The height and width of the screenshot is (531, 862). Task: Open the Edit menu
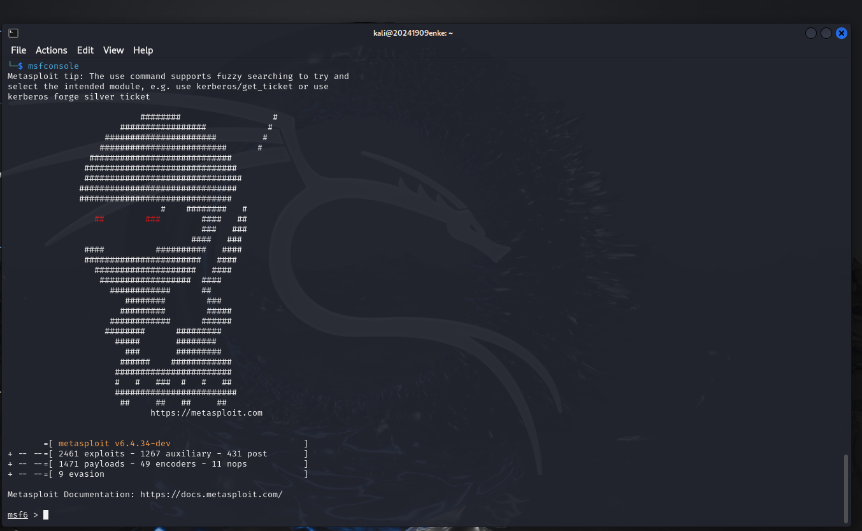point(85,50)
